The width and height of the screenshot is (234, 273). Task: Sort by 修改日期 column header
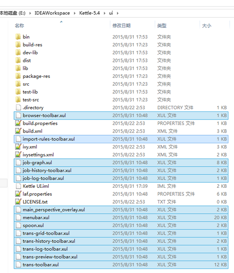(x=121, y=26)
